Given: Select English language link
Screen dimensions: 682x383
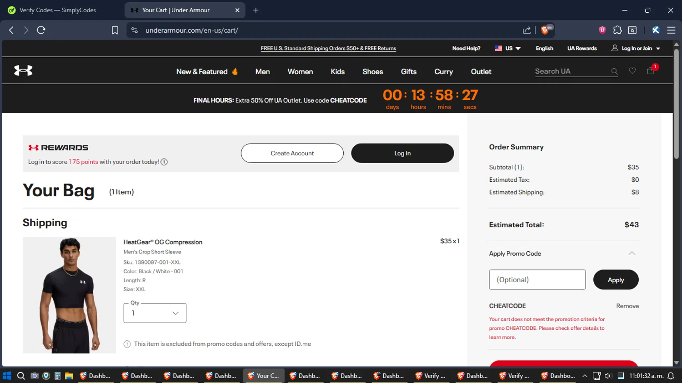Looking at the screenshot, I should point(544,48).
